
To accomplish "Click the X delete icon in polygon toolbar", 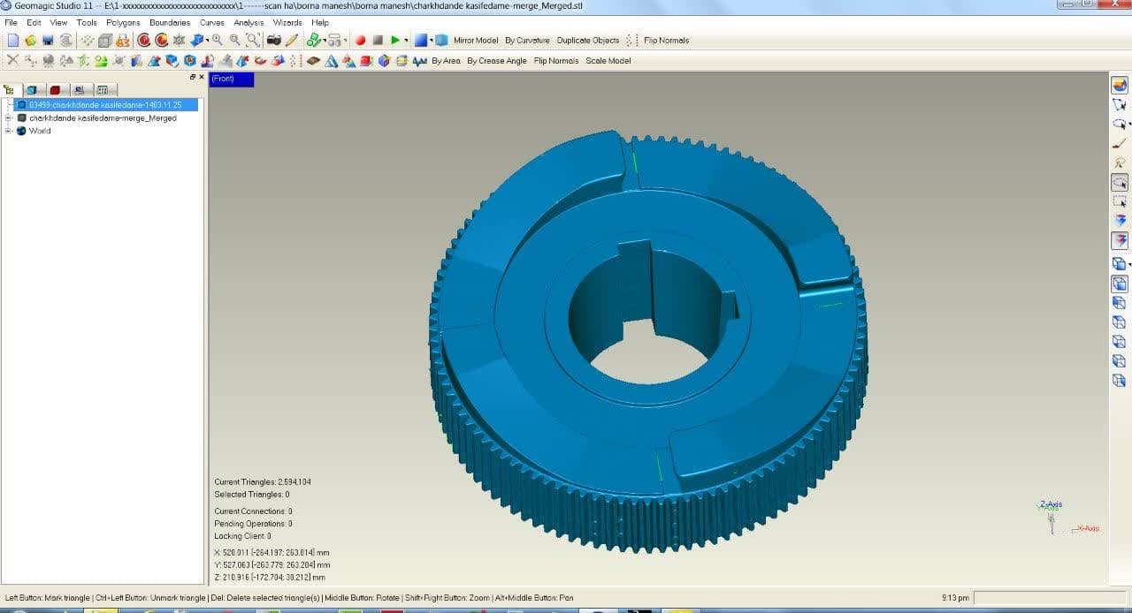I will pos(12,60).
